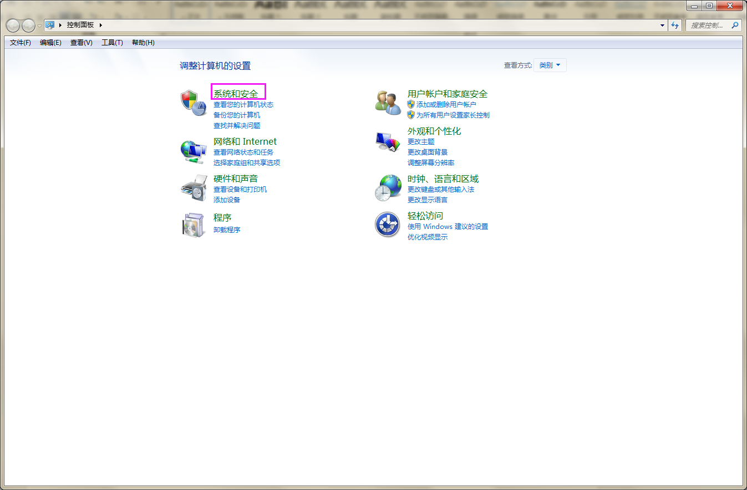
Task: Open the 外观和个性化 display icon
Action: pyautogui.click(x=387, y=141)
